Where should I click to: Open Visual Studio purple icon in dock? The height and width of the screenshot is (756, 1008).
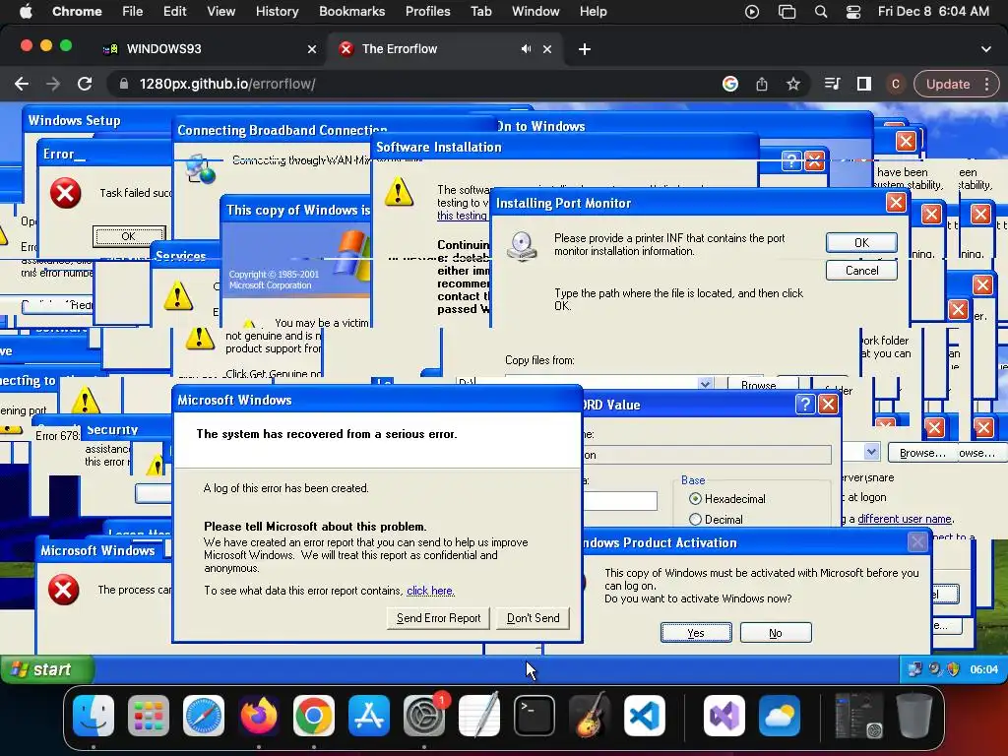[724, 716]
